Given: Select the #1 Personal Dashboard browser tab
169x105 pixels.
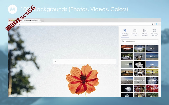Looking at the screenshot, I should coord(27,21).
